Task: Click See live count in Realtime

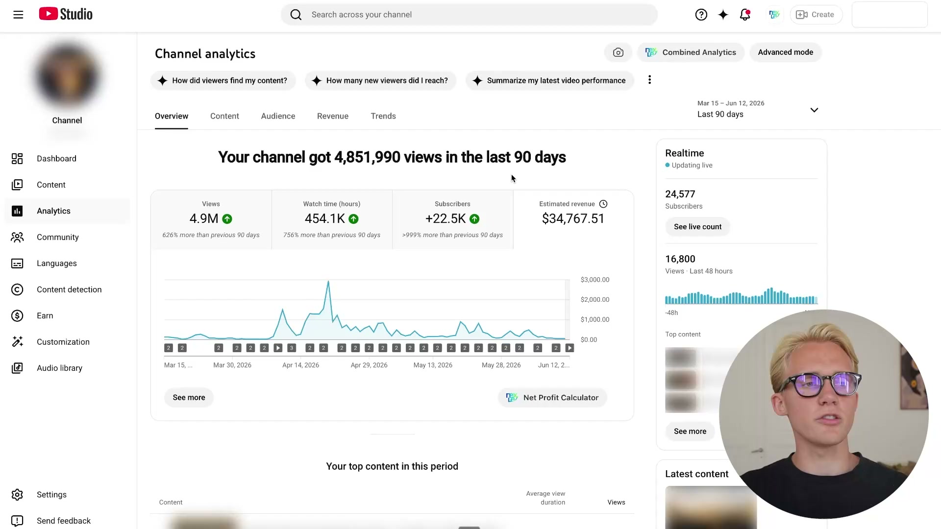Action: click(x=697, y=227)
